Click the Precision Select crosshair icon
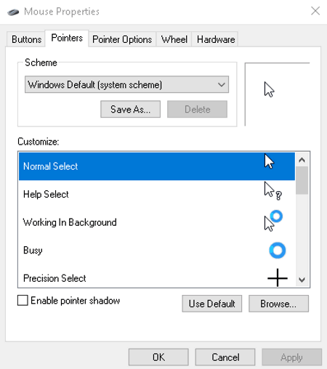 pyautogui.click(x=278, y=278)
